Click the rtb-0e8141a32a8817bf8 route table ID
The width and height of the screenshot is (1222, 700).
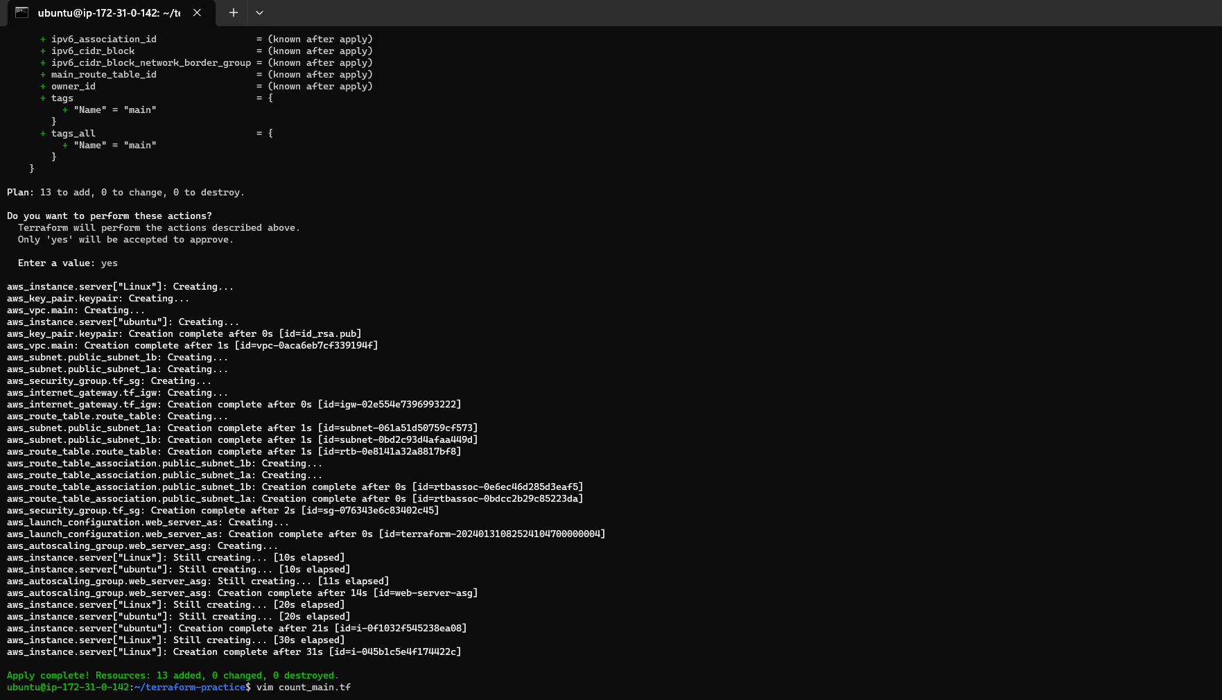[389, 451]
